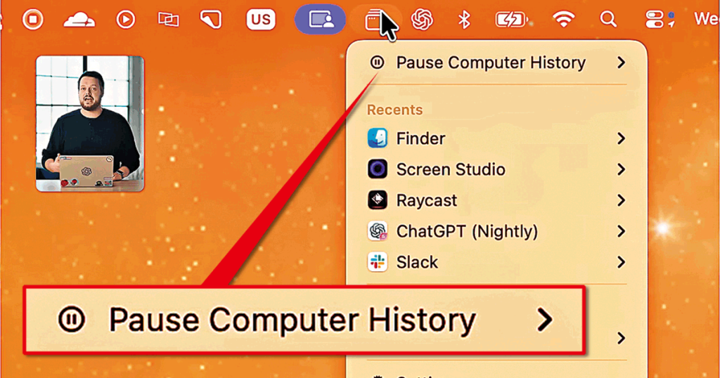Open the Cloudflare cloud menu bar icon
This screenshot has height=378, width=720.
tap(79, 20)
